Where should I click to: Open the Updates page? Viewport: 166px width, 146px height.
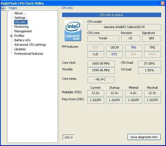point(20,49)
